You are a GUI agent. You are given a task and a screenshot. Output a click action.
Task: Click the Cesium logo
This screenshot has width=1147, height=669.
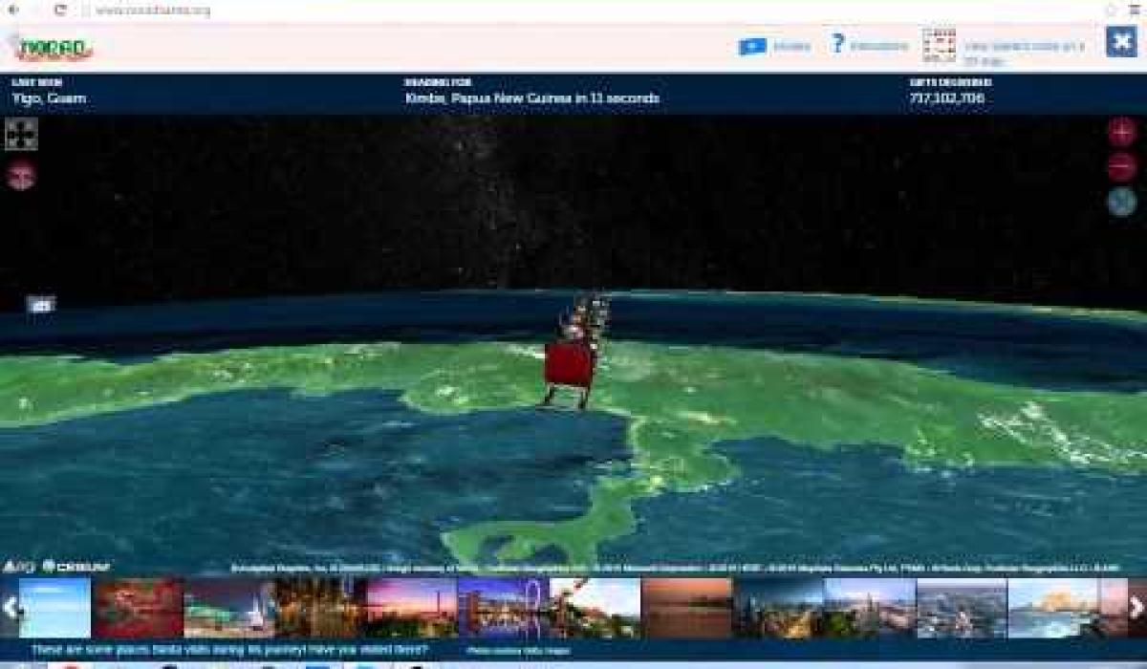[x=76, y=567]
